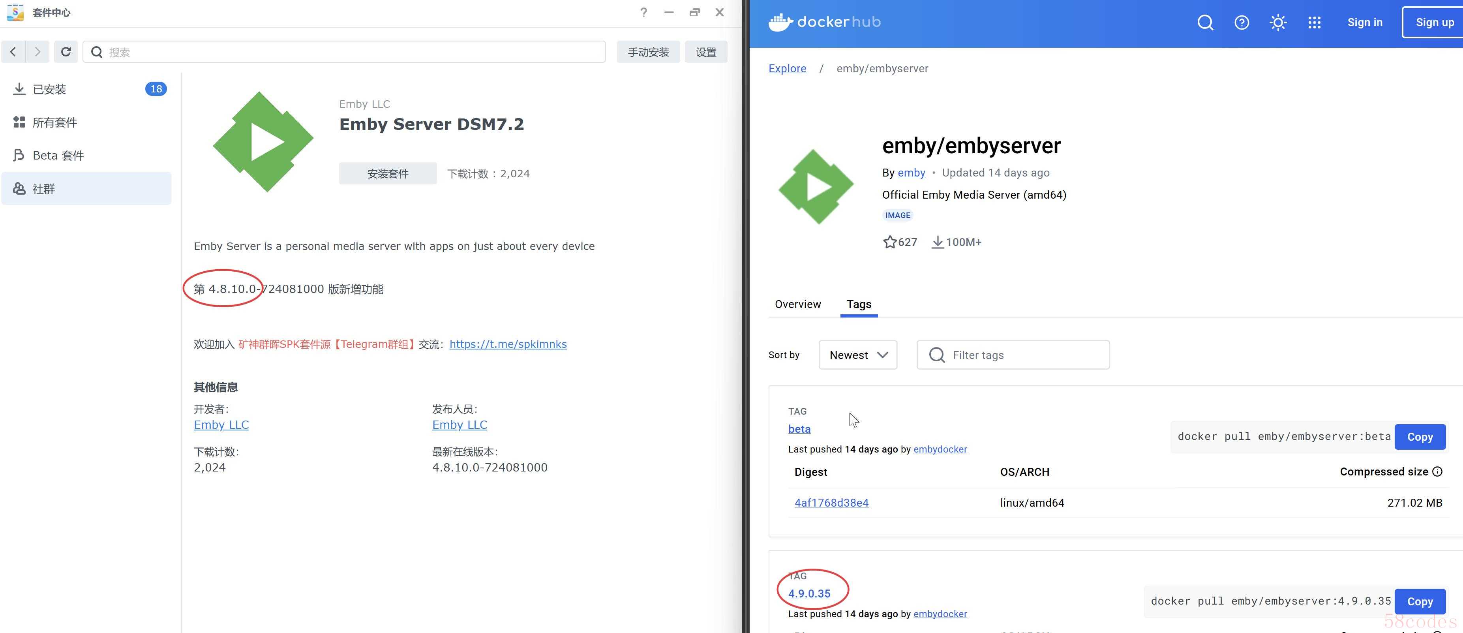The height and width of the screenshot is (633, 1463).
Task: Toggle Docker Hub light/dark theme icon
Action: (x=1278, y=23)
